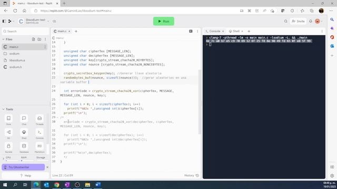Click Try Ghostwriter button
Screen dimensions: 337x189
[23, 167]
